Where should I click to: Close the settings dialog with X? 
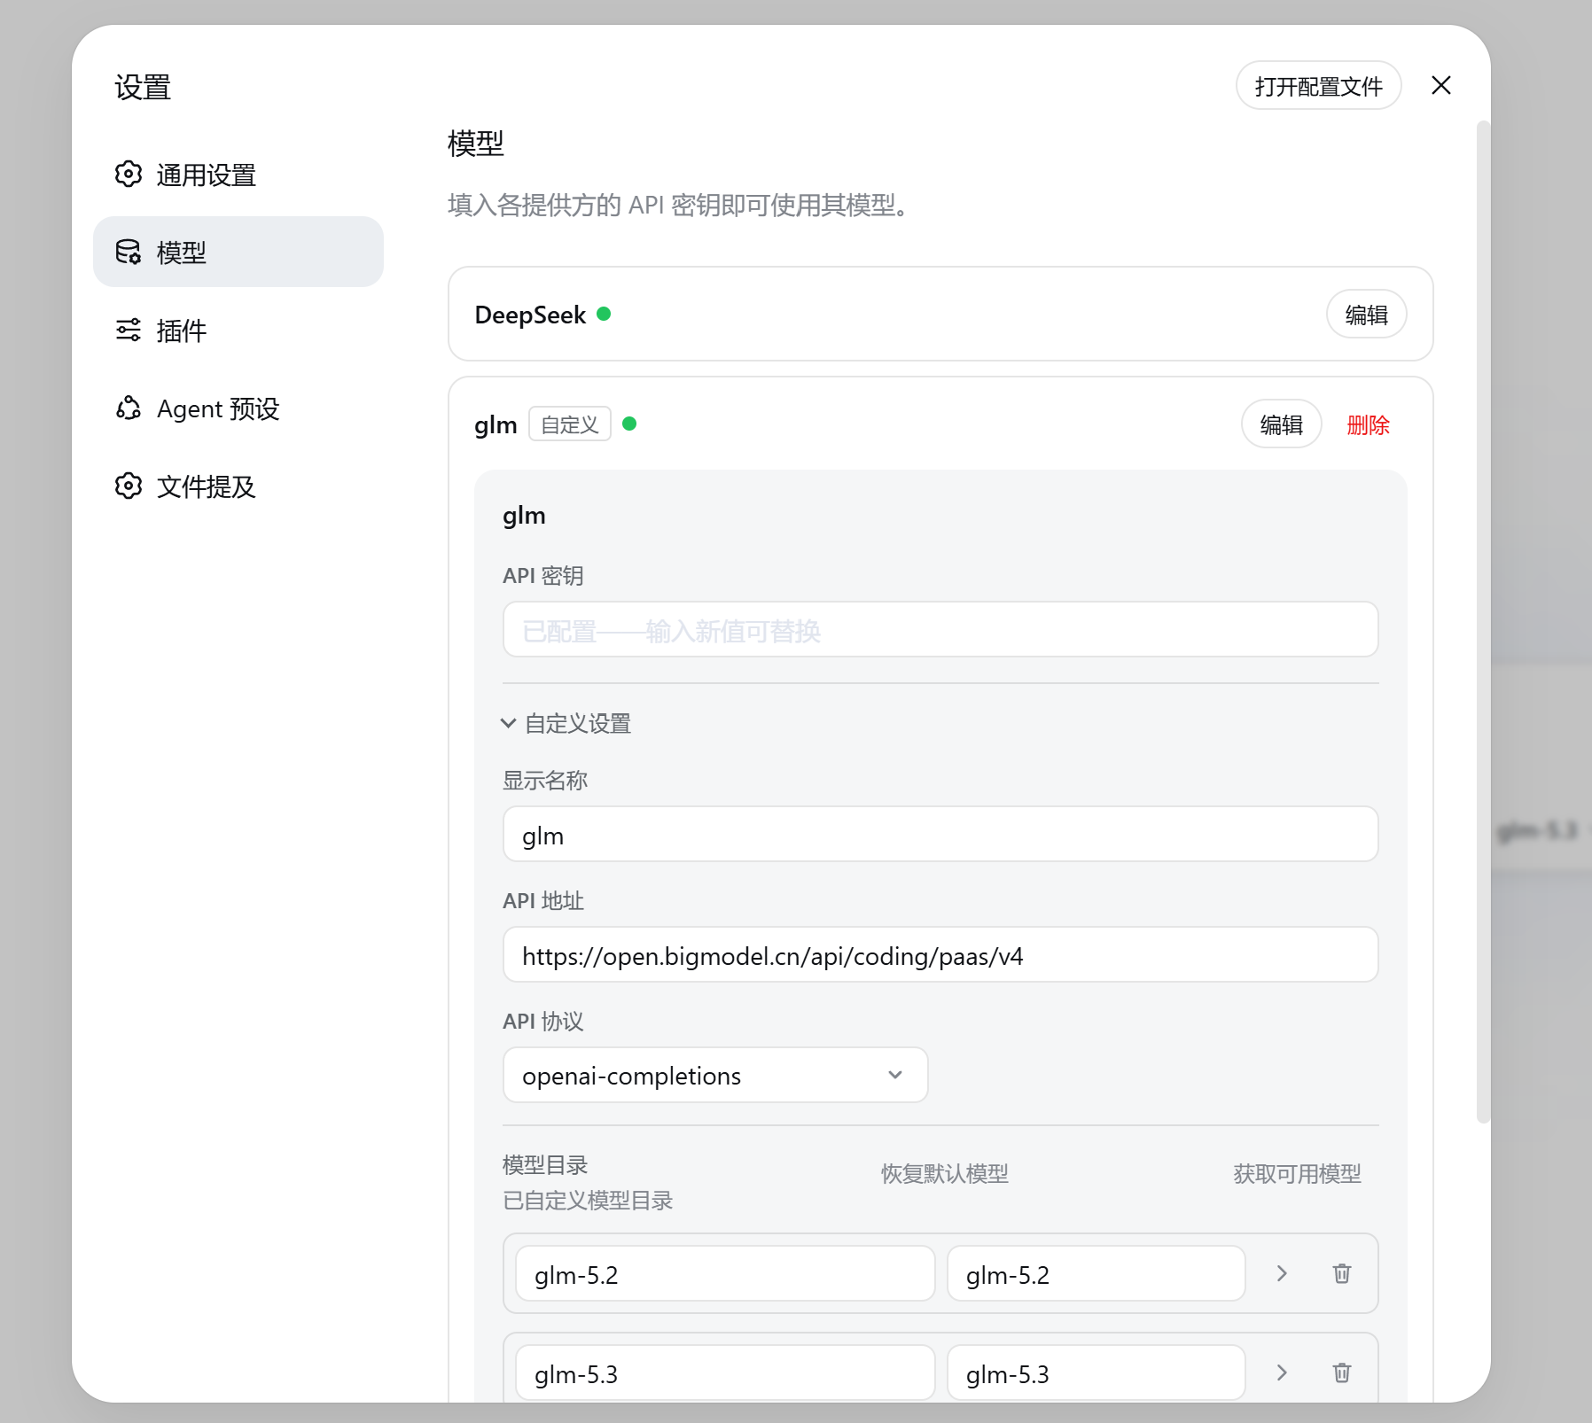1441,85
